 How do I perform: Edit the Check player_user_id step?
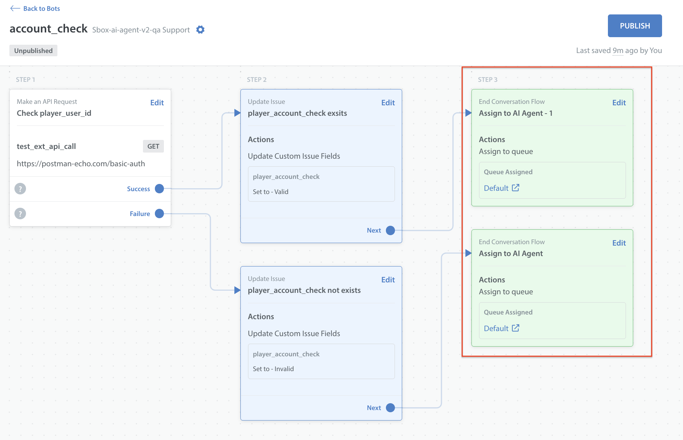point(157,103)
